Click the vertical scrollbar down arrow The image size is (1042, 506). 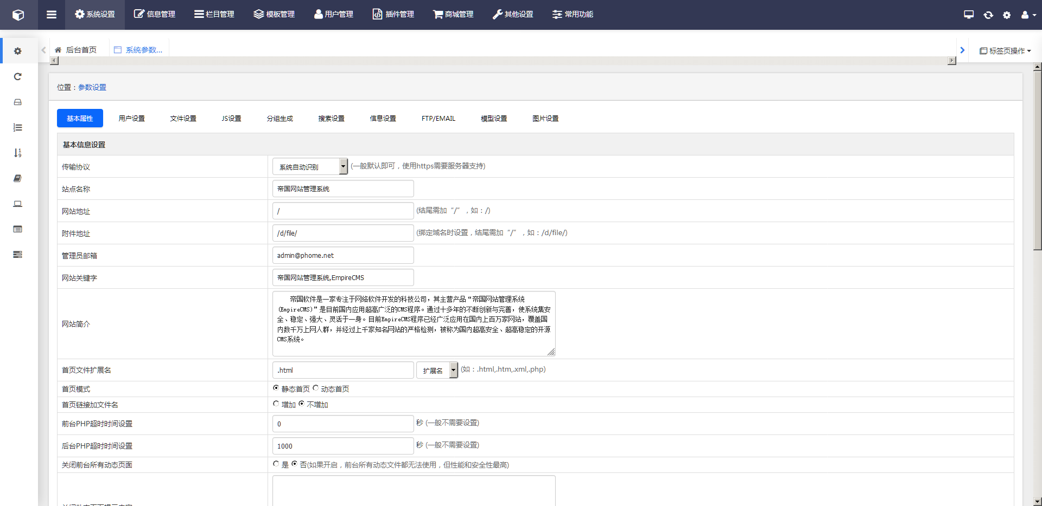pos(1037,502)
